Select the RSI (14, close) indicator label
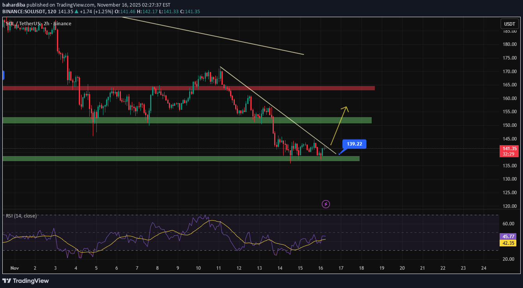The height and width of the screenshot is (288, 523). 21,216
